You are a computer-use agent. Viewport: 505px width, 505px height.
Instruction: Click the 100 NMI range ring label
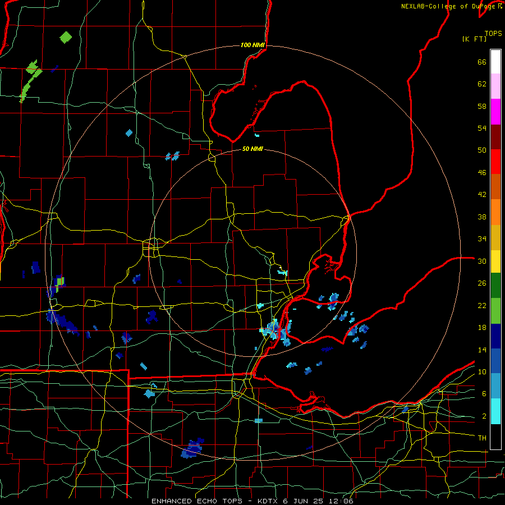pos(252,45)
